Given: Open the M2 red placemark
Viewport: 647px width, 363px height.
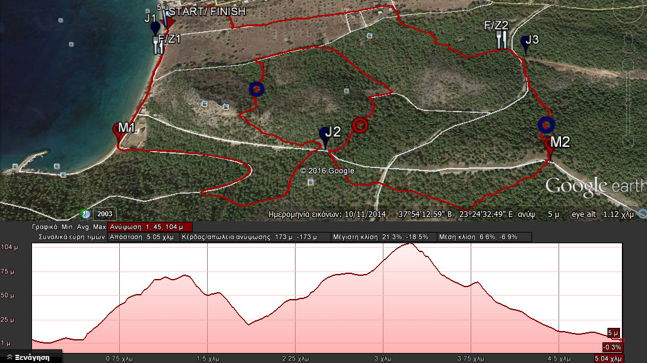Looking at the screenshot, I should (550, 145).
